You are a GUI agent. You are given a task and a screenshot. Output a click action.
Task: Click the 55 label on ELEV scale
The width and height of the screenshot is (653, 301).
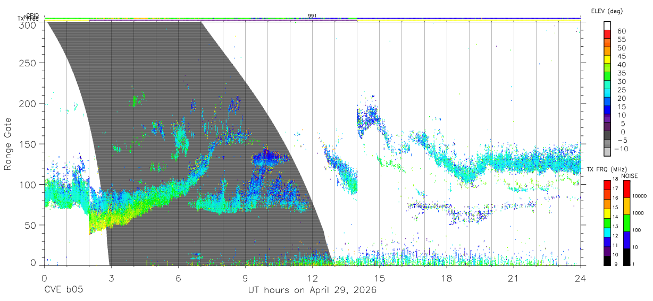click(x=621, y=39)
